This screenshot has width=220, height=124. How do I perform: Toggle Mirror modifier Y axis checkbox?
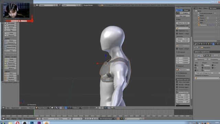196,68
